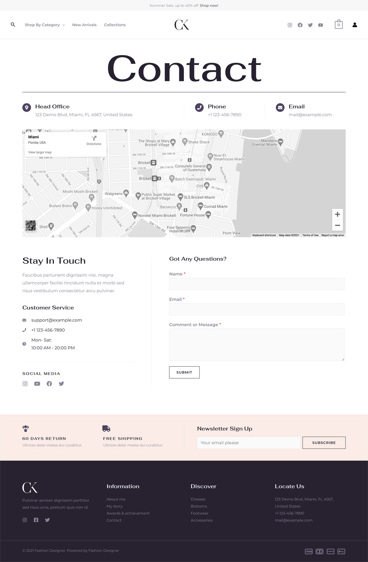Image resolution: width=368 pixels, height=562 pixels.
Task: Click the YouTube icon in header
Action: pyautogui.click(x=320, y=25)
